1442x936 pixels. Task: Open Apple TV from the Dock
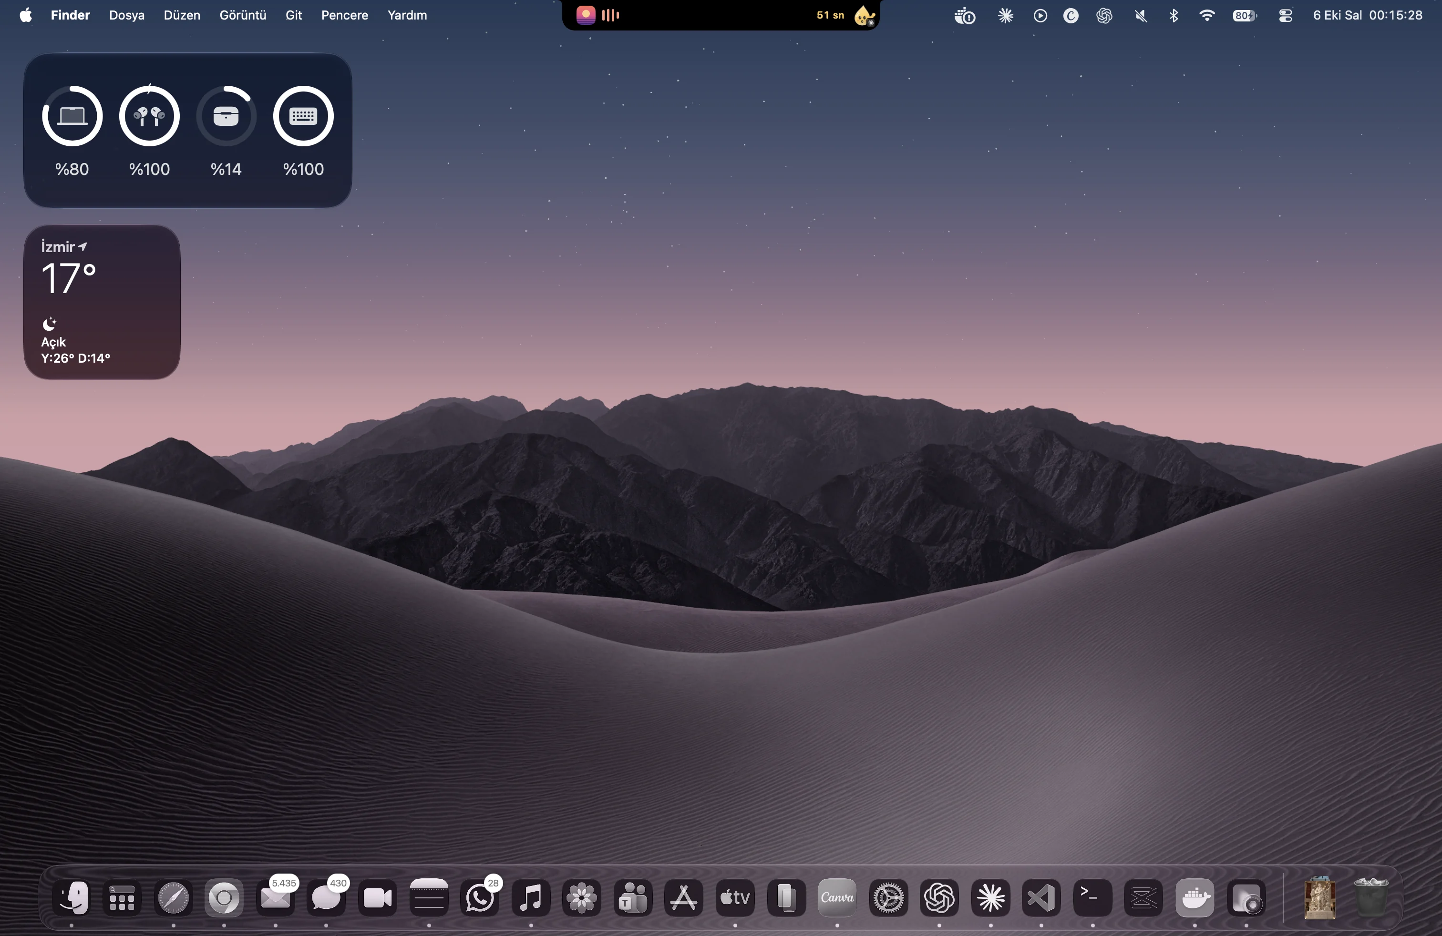pos(735,897)
